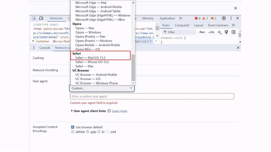Open the Learn more link
This screenshot has height=152, width=271.
click(120, 111)
